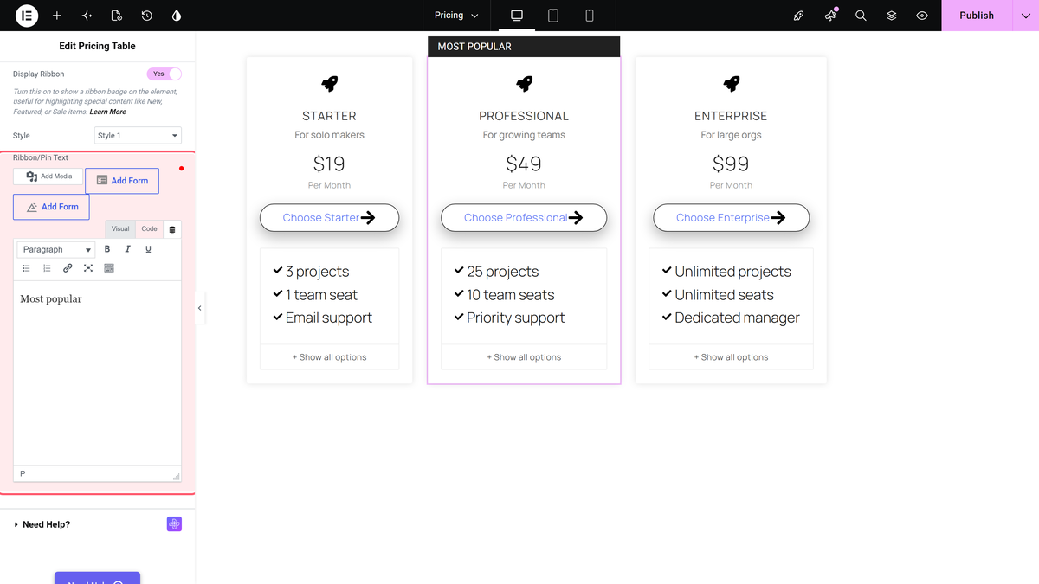Open the Learn More link

(108, 112)
